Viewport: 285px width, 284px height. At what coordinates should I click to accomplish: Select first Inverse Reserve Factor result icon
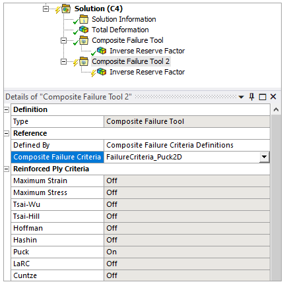[102, 51]
